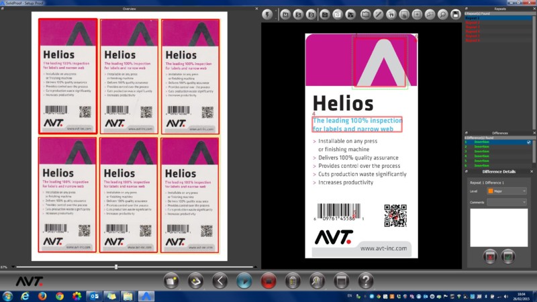Viewport: 537px width, 302px height.
Task: Click the M round toolbar button
Action: (x=285, y=14)
